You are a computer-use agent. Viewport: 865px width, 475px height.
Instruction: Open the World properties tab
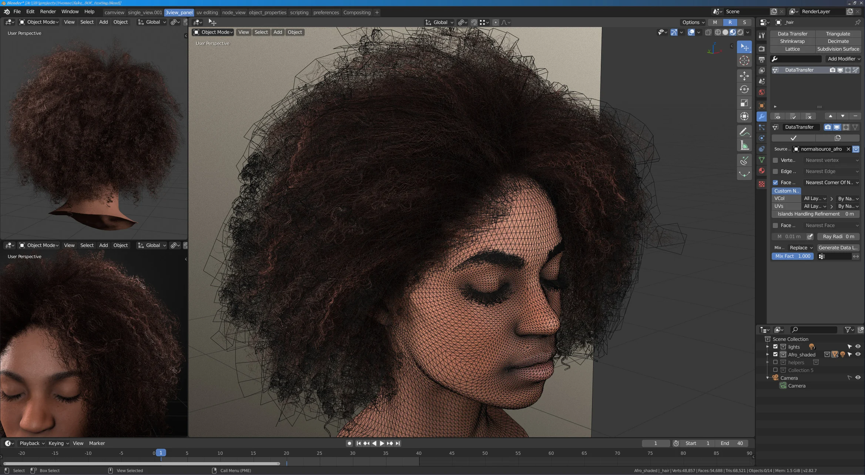coord(761,92)
